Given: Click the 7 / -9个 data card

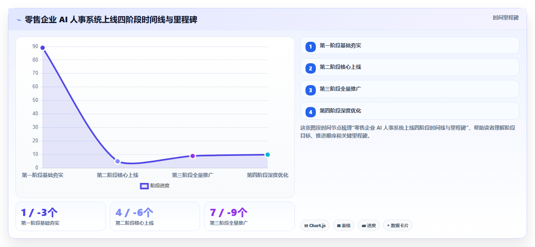Looking at the screenshot, I should [249, 216].
